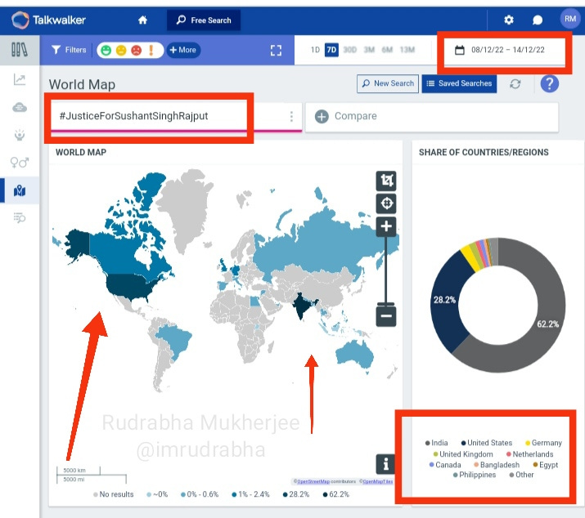Viewport: 585px width, 518px height.
Task: Click the 1% - 2.4% map legend entry
Action: 250,494
